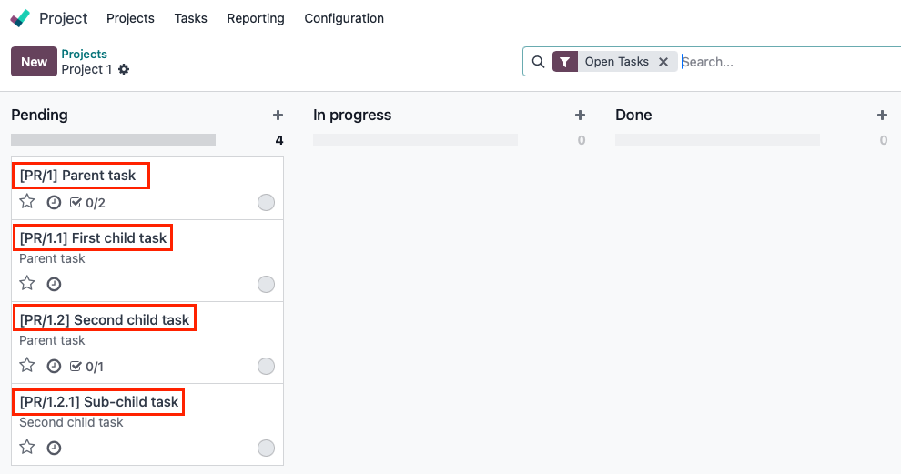Screen dimensions: 901x474
Task: Toggle the state circle on First child task
Action: [266, 285]
